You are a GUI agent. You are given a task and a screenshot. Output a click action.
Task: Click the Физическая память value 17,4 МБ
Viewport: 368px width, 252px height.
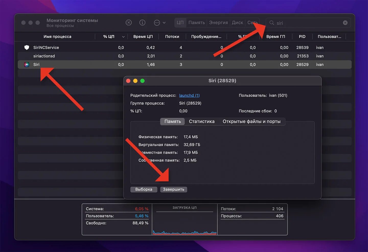click(x=191, y=137)
